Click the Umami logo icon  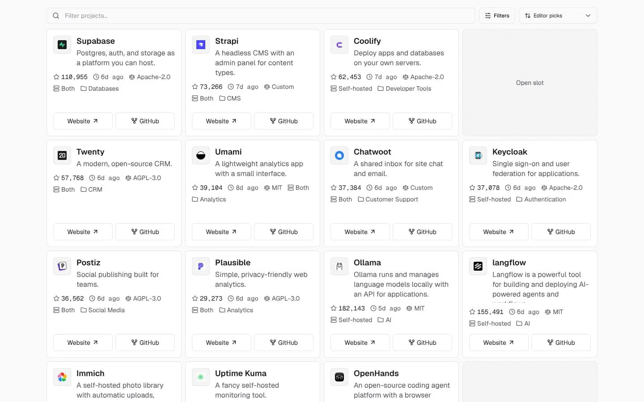click(x=201, y=155)
